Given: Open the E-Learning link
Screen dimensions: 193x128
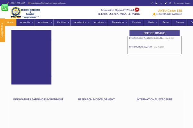Looking at the screenshot, I should click(179, 3).
